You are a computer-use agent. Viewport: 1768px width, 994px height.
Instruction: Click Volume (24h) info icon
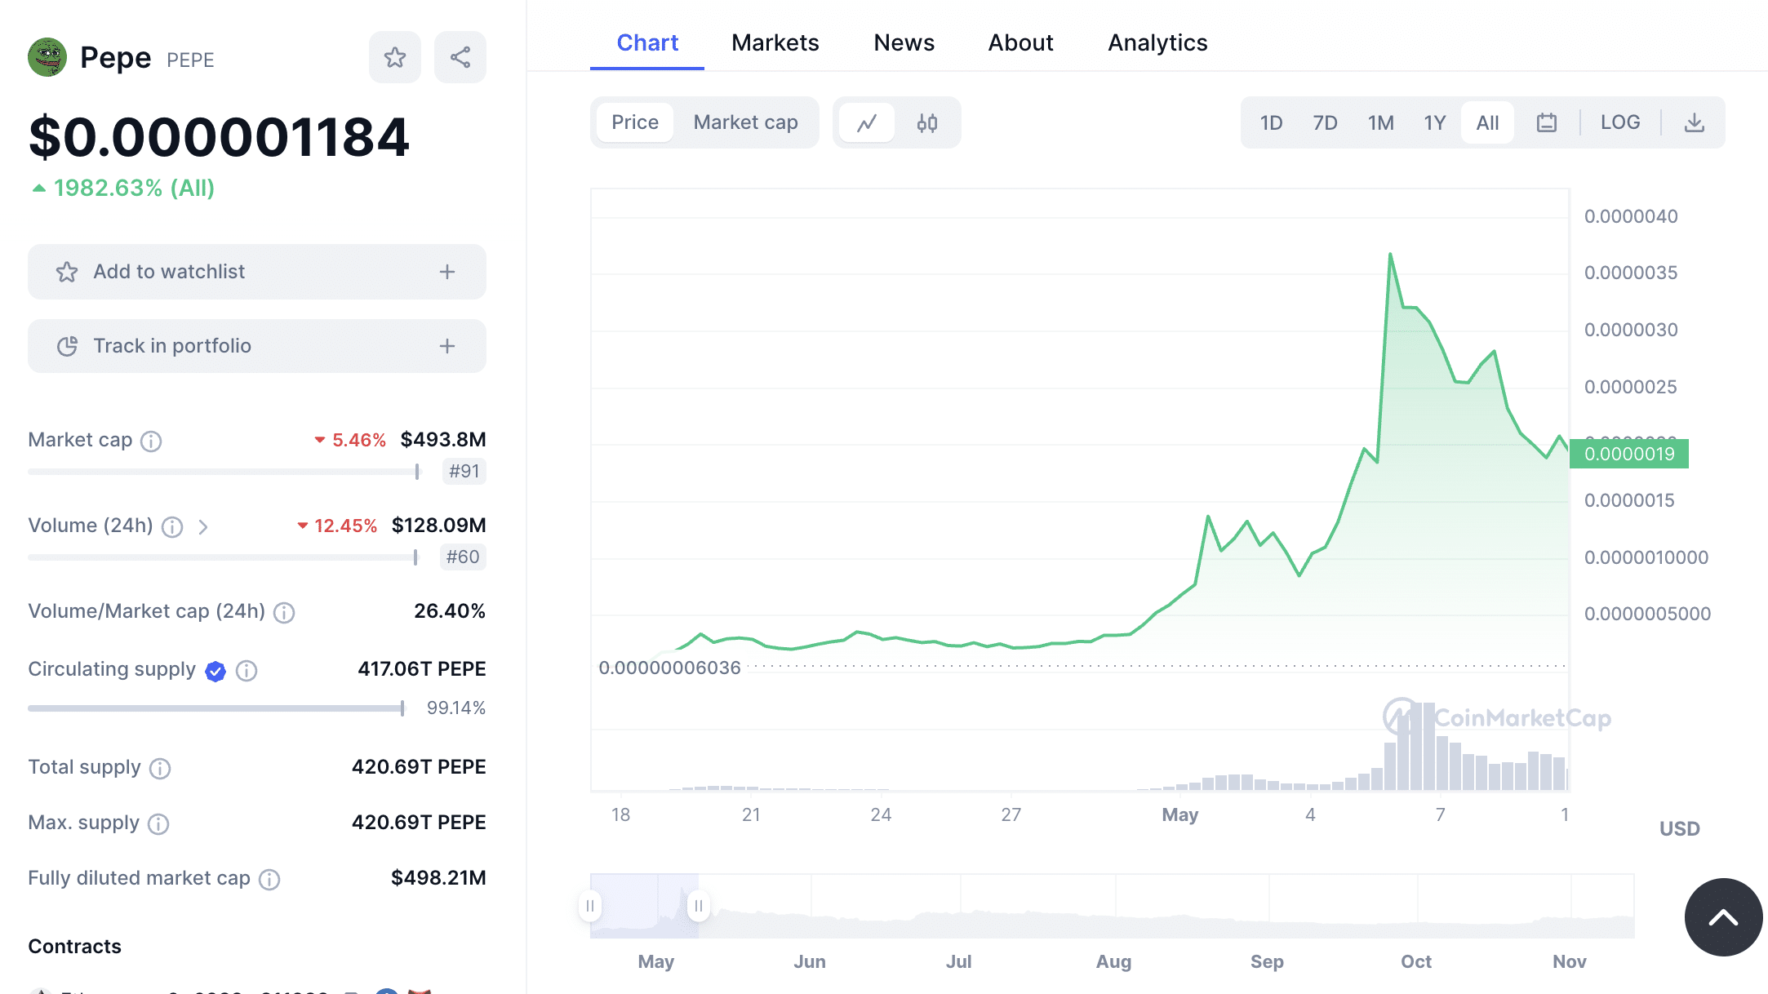tap(172, 527)
